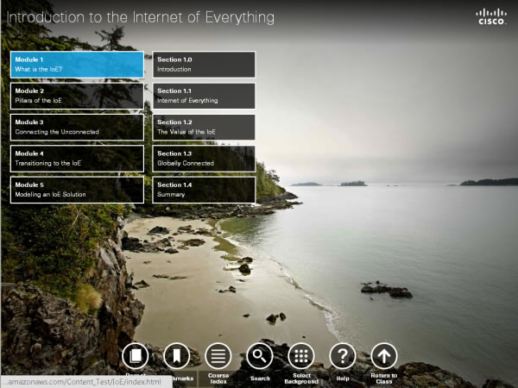518x388 pixels.
Task: Click the status bar URL at bottom left
Action: (85, 381)
